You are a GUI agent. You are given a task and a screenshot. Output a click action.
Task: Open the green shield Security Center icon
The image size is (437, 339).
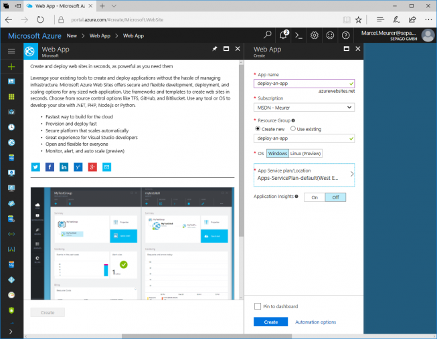11,310
